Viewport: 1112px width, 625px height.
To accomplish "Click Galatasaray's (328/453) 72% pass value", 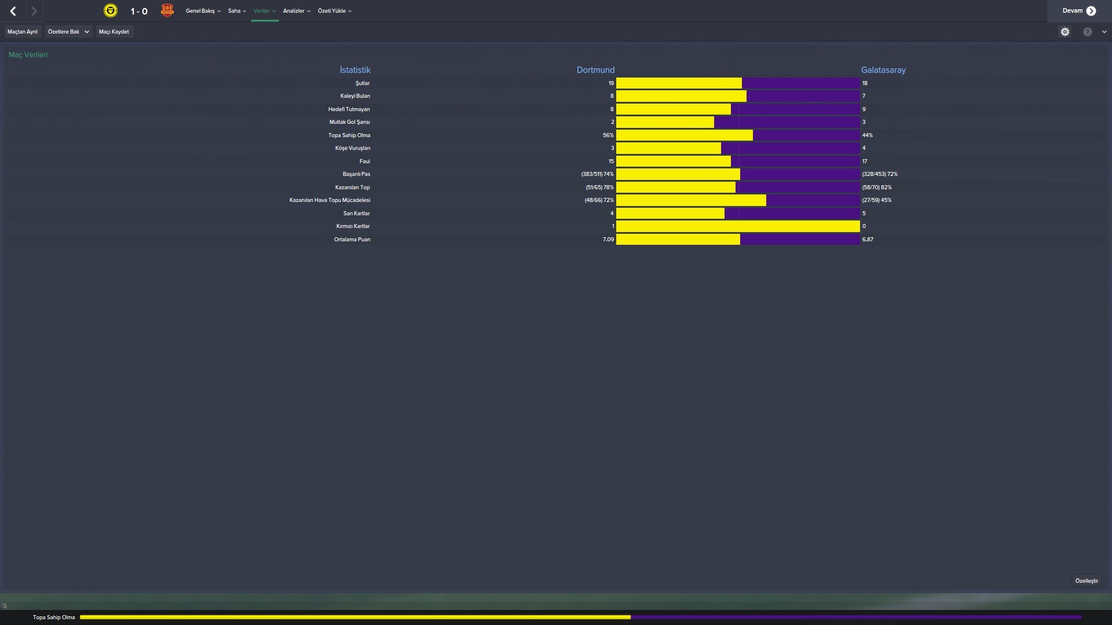I will pyautogui.click(x=880, y=174).
